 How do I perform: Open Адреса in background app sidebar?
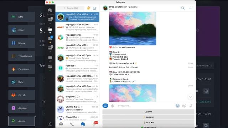(x=21, y=108)
